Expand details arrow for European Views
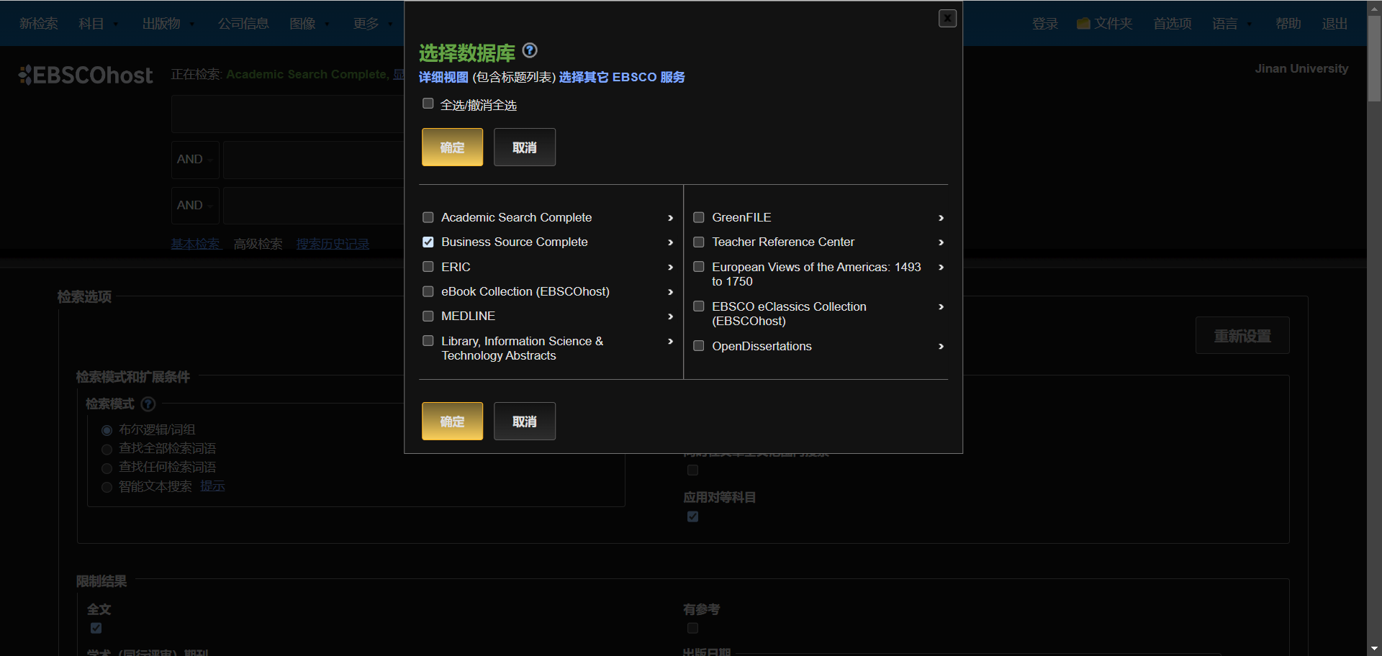Image resolution: width=1382 pixels, height=656 pixels. pos(941,268)
